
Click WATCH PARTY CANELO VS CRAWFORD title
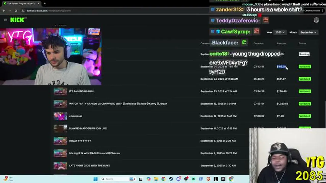coord(118,104)
